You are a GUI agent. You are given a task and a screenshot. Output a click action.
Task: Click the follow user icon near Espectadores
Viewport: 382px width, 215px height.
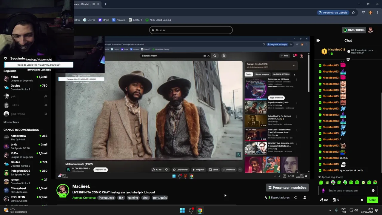point(305,197)
